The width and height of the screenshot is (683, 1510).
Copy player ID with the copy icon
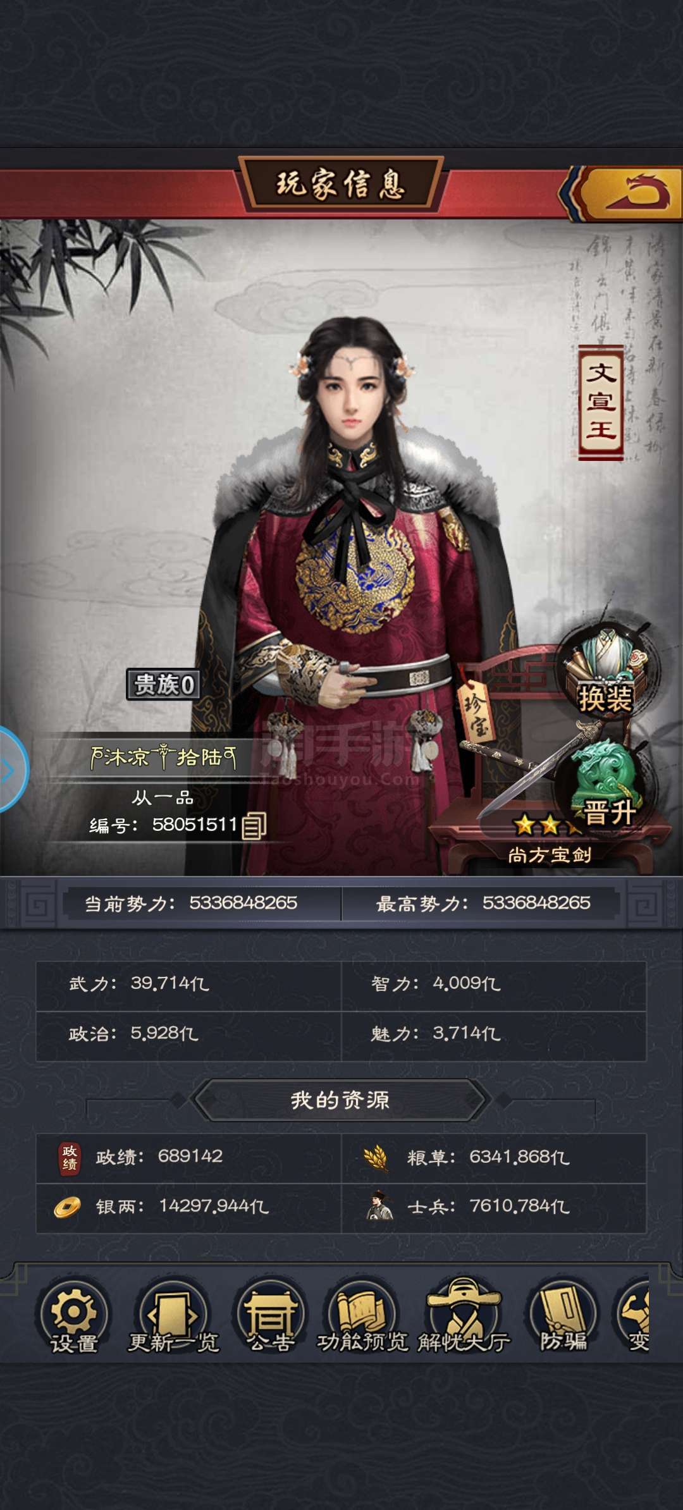click(254, 825)
